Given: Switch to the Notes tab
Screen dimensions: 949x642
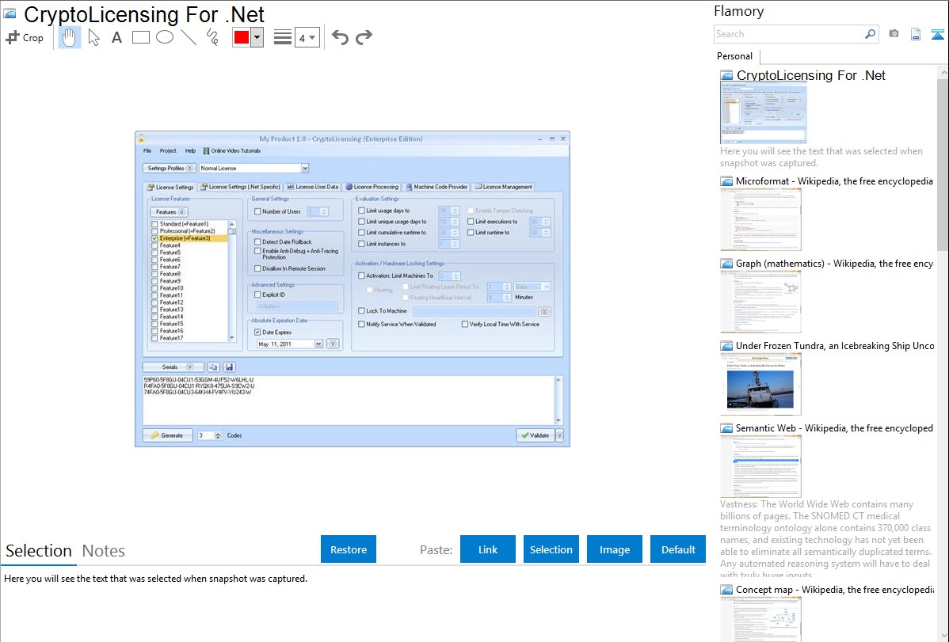Looking at the screenshot, I should tap(104, 551).
